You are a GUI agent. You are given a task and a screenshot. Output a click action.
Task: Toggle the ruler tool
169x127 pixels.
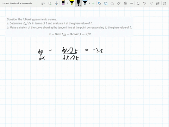(x=119, y=3)
